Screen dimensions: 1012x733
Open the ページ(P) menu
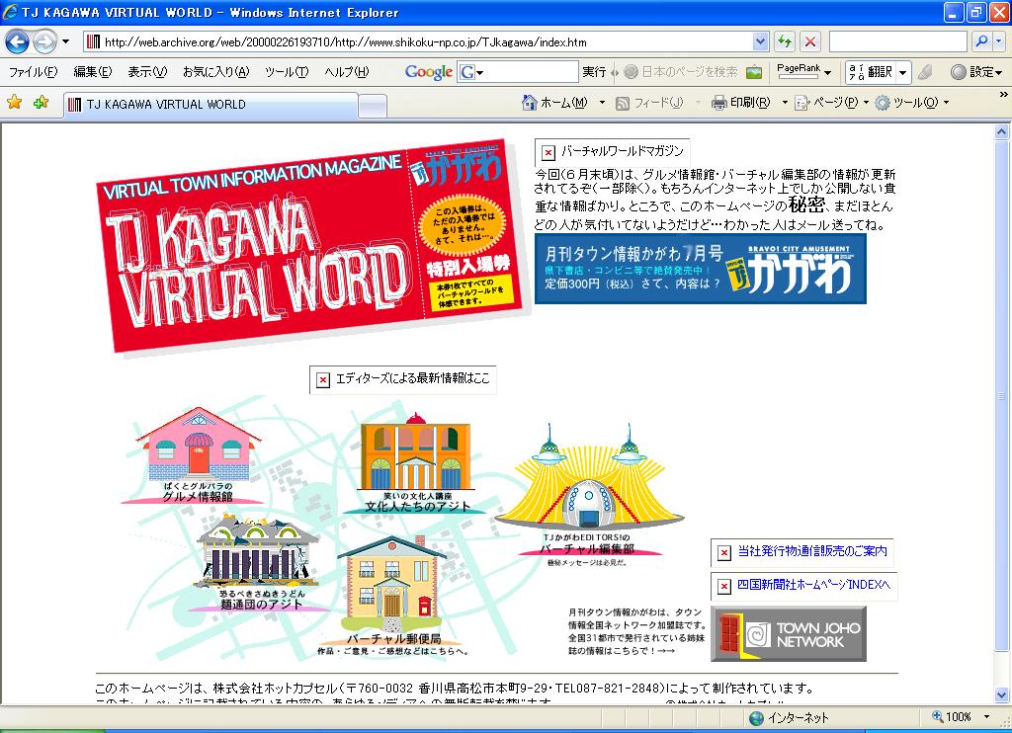click(832, 103)
